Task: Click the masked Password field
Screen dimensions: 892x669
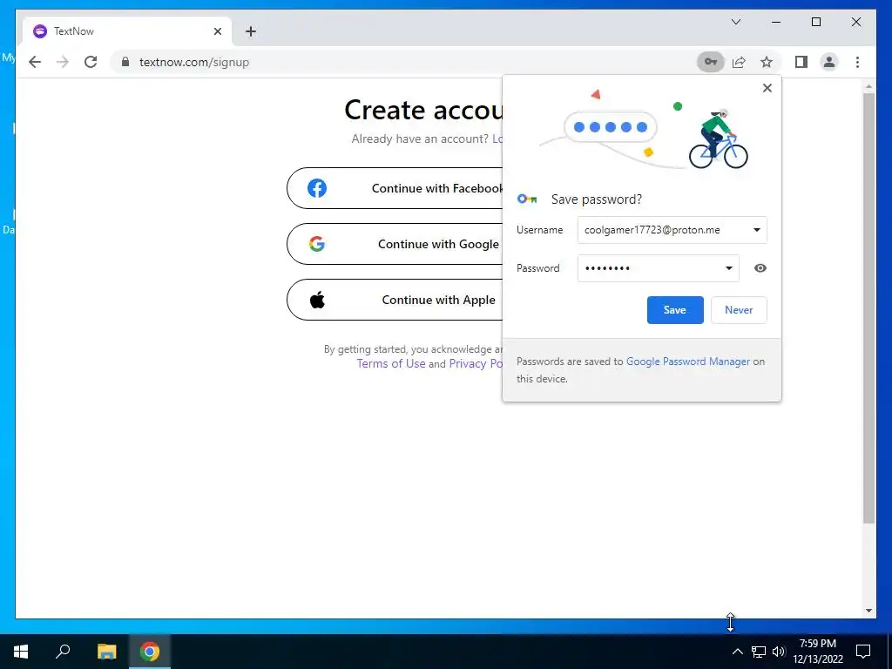Action: [x=659, y=268]
